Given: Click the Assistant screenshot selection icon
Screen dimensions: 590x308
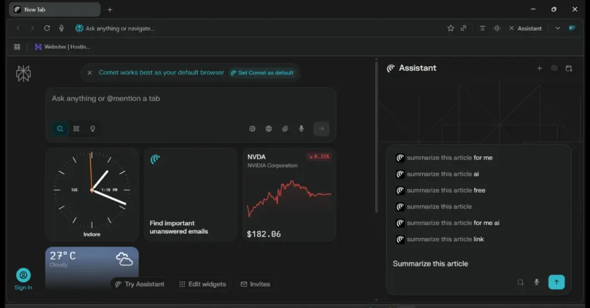Looking at the screenshot, I should point(520,282).
